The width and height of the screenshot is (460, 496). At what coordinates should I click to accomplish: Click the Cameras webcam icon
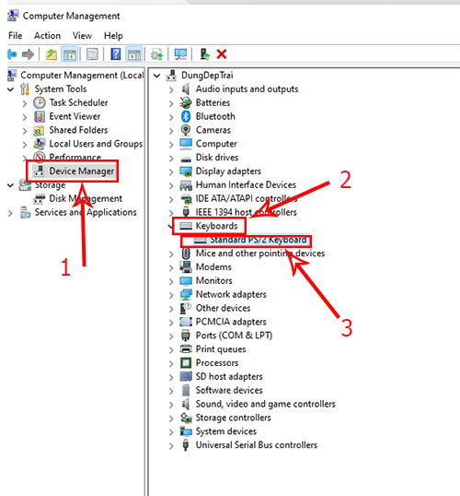(186, 130)
